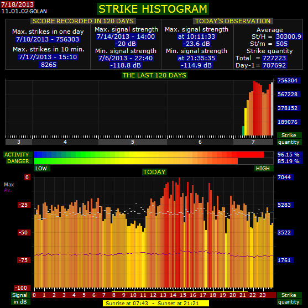The image size is (308, 308).
Task: Click the 8265 strikes value
Action: coord(48,65)
